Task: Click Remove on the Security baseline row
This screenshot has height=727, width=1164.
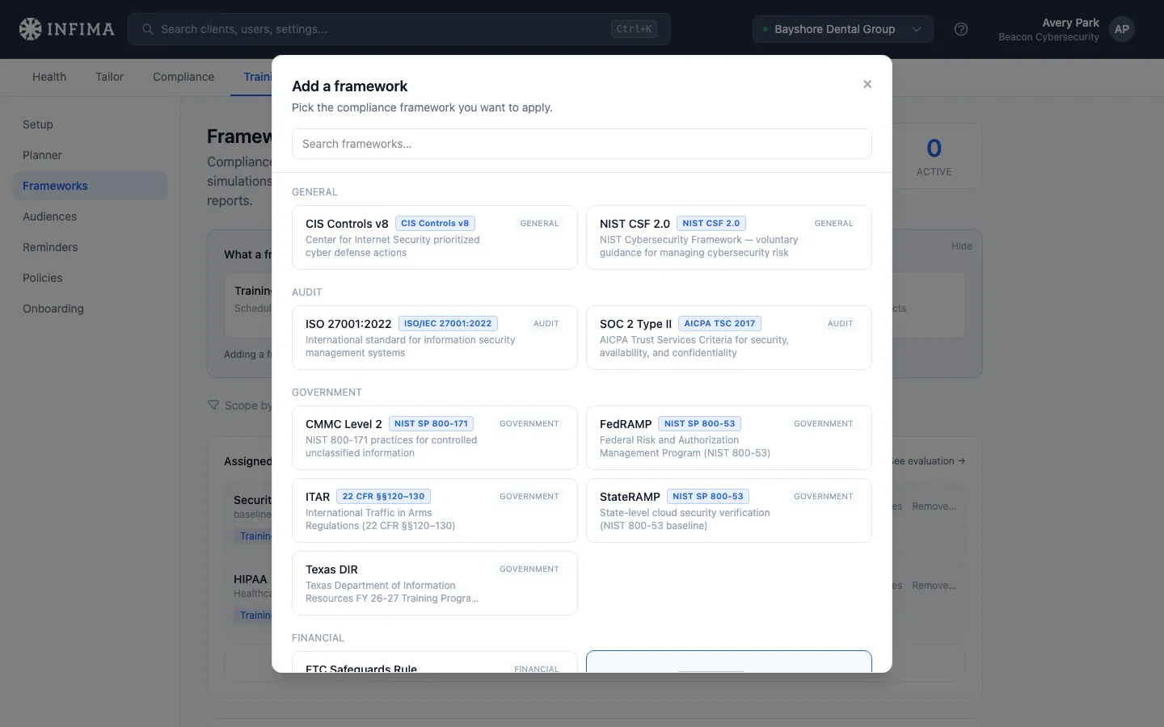Action: pos(934,506)
